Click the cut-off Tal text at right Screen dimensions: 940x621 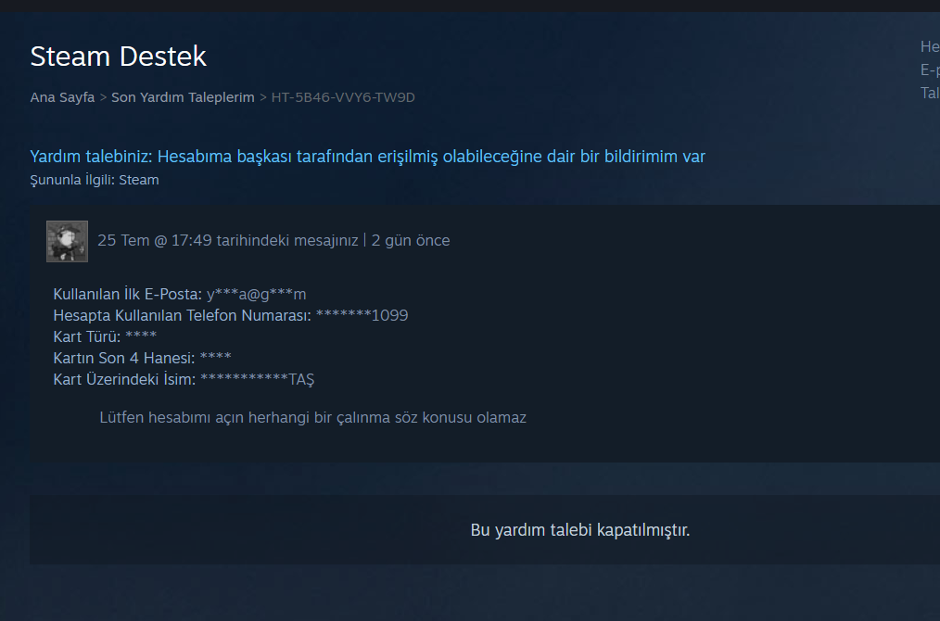coord(930,93)
